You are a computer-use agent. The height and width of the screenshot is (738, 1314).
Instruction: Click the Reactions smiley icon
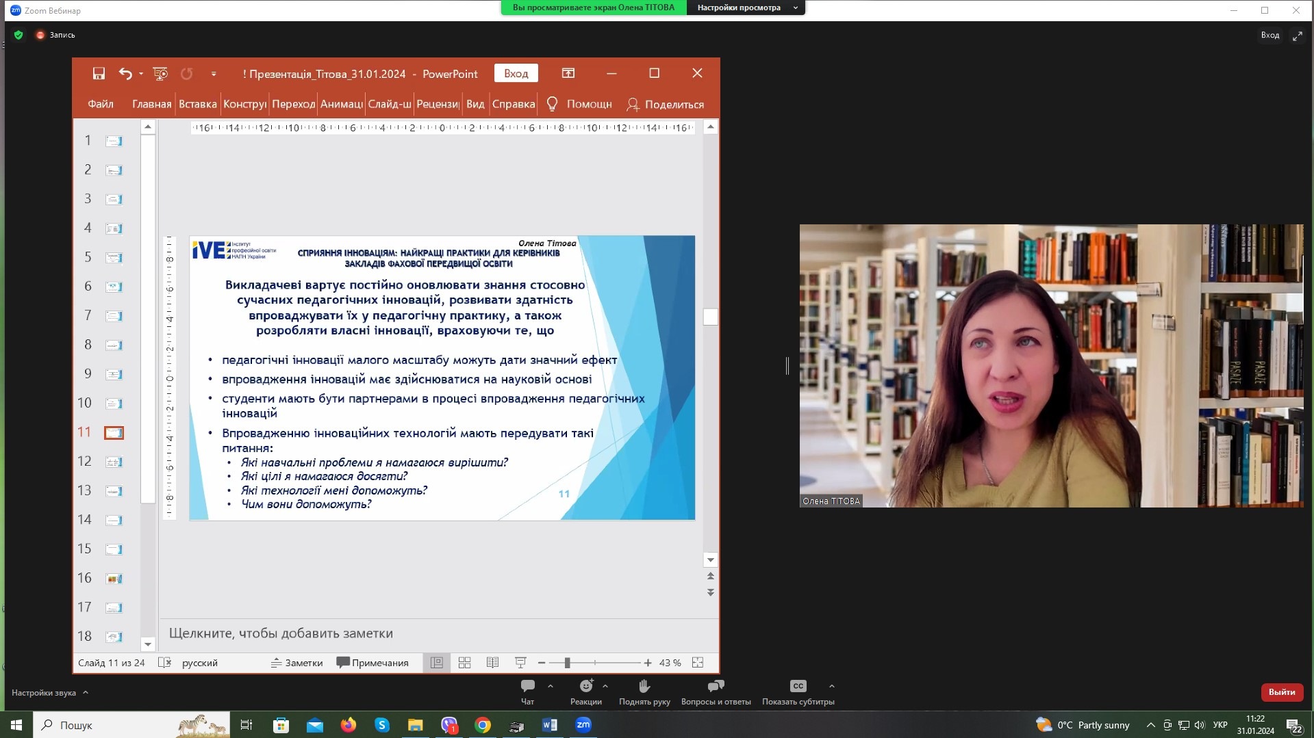[x=585, y=687]
